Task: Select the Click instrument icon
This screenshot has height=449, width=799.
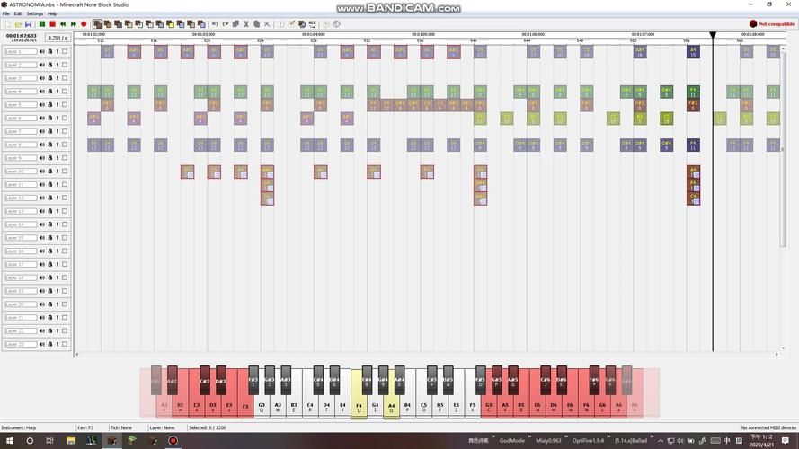Action: click(x=138, y=24)
